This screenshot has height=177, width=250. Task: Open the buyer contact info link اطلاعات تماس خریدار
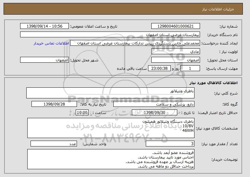click(x=51, y=43)
